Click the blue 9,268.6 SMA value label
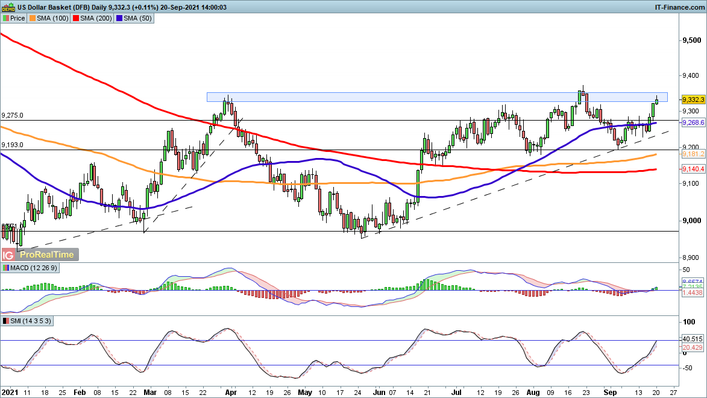This screenshot has width=707, height=398. [693, 123]
